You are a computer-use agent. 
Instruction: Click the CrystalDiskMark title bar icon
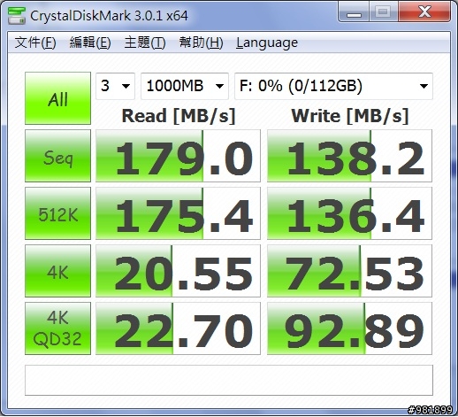[16, 15]
